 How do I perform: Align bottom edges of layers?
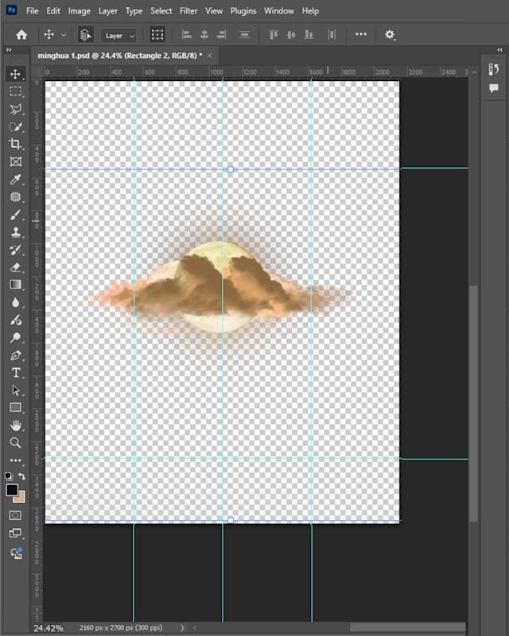(x=309, y=35)
